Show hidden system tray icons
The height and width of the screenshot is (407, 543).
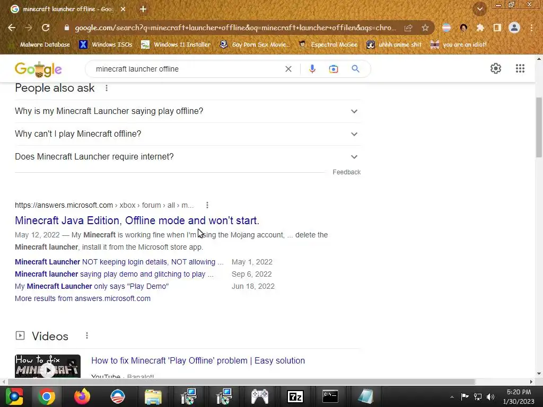point(452,396)
